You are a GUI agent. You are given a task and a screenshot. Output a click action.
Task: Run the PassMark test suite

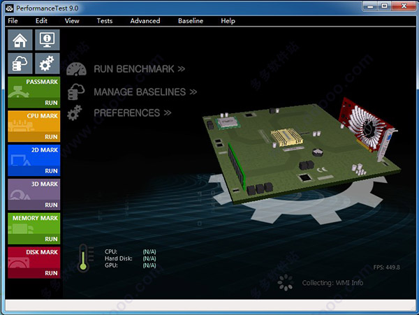click(x=34, y=103)
